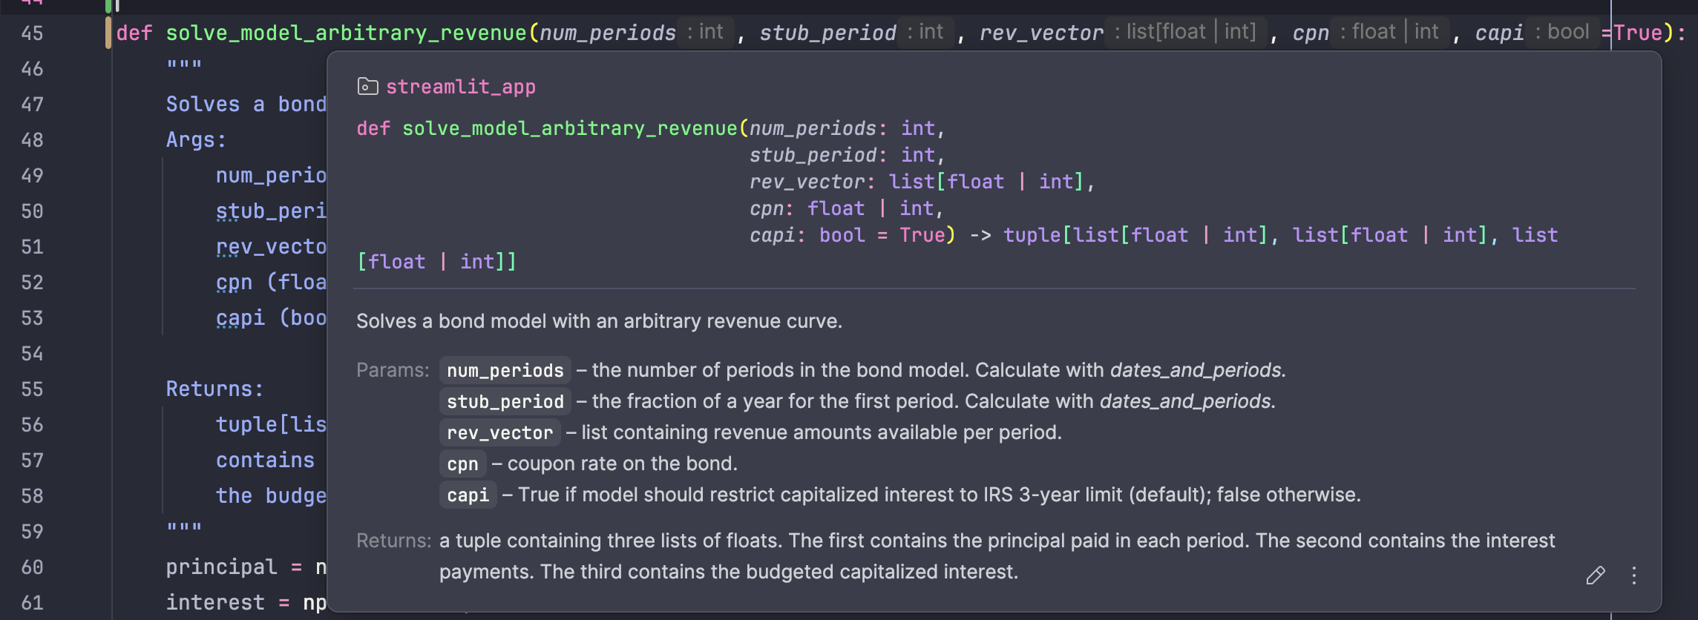Click the ': float | int' inlay hint after cpn
Image resolution: width=1698 pixels, height=620 pixels.
pos(1389,32)
